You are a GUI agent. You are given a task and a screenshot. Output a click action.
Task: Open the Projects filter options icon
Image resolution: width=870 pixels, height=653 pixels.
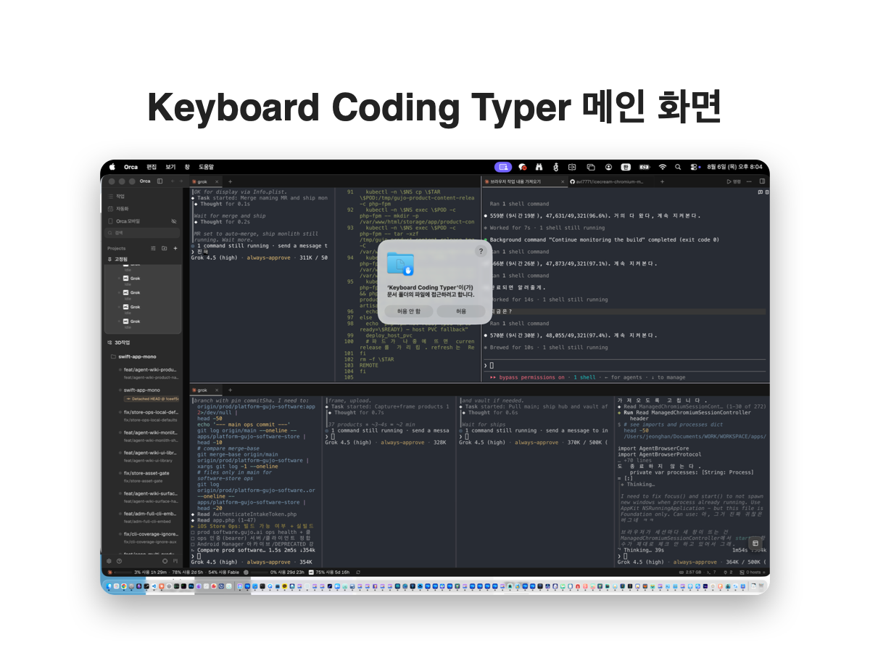(x=153, y=248)
